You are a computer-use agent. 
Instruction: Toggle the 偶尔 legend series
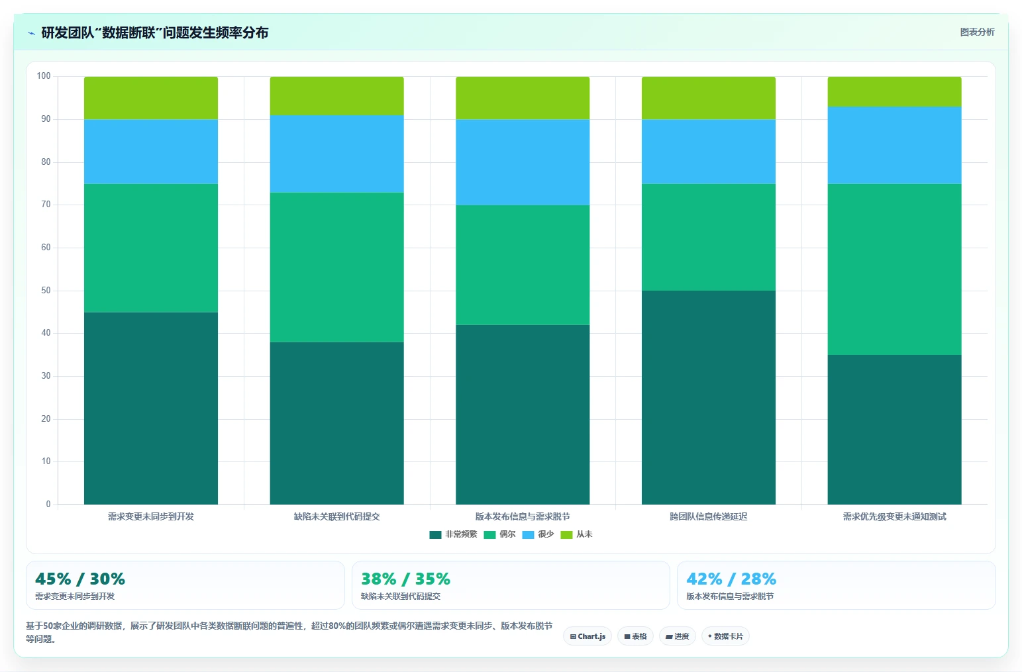499,534
